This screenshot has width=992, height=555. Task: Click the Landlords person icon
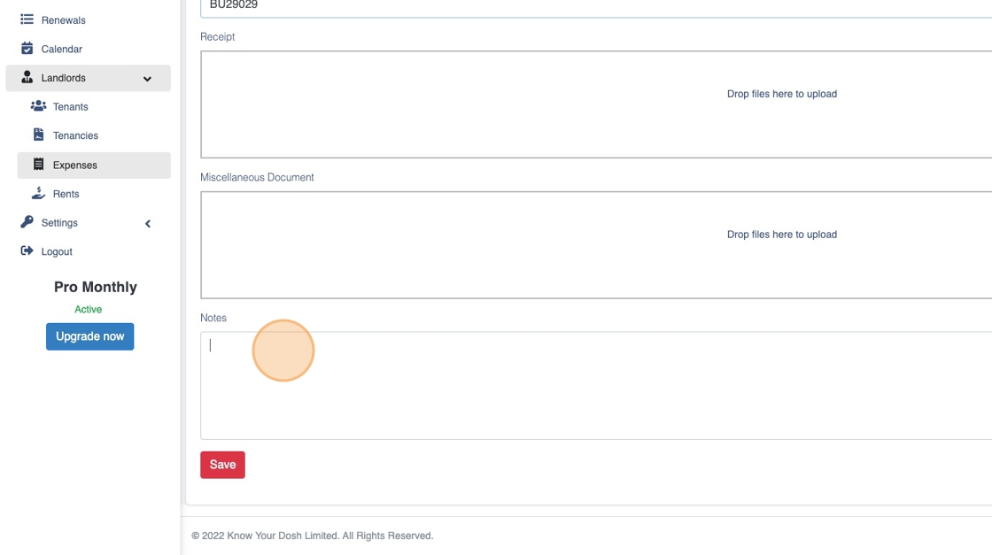pos(27,78)
